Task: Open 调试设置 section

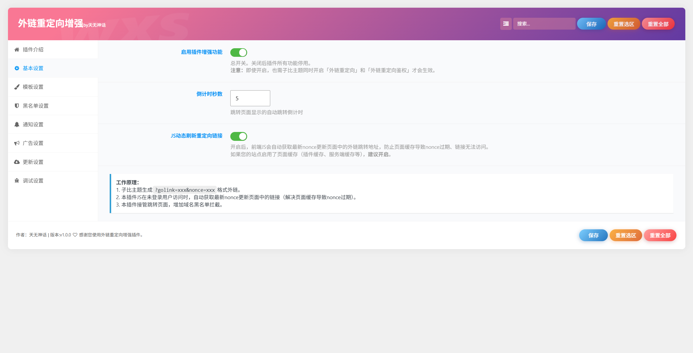Action: 53,181
